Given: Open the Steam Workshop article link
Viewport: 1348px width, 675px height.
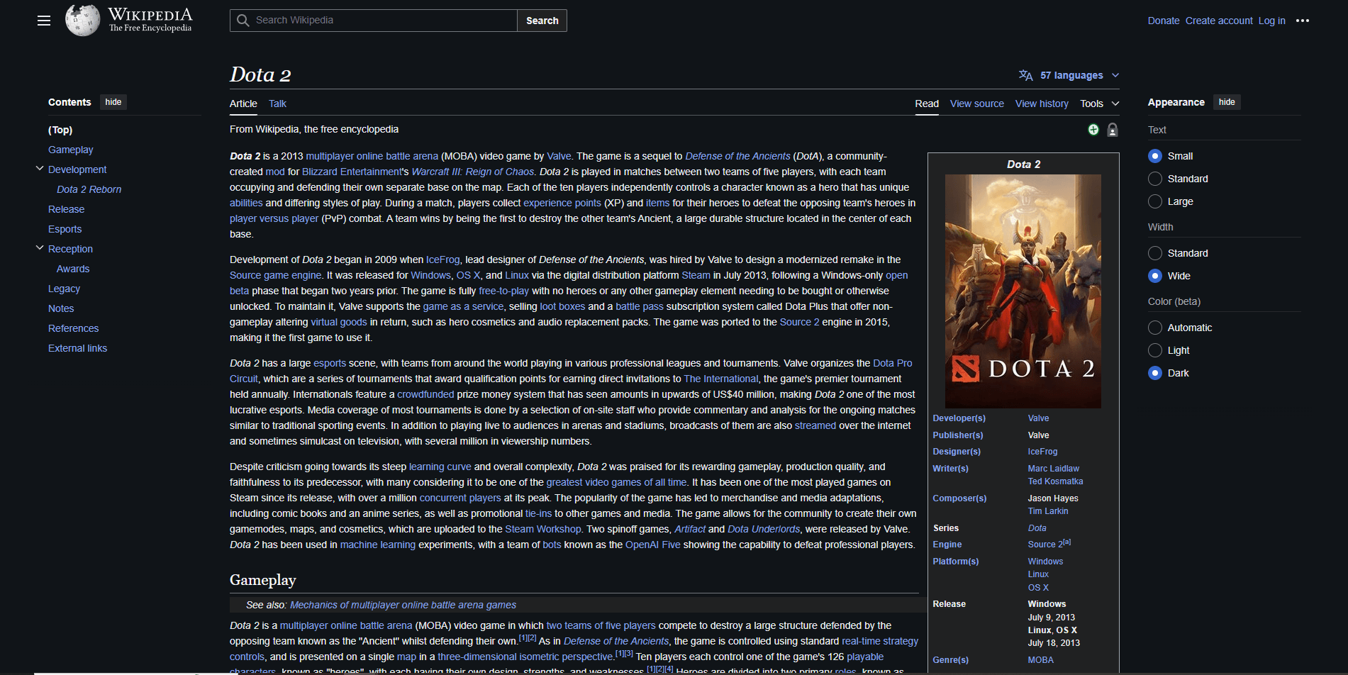Looking at the screenshot, I should [x=543, y=529].
